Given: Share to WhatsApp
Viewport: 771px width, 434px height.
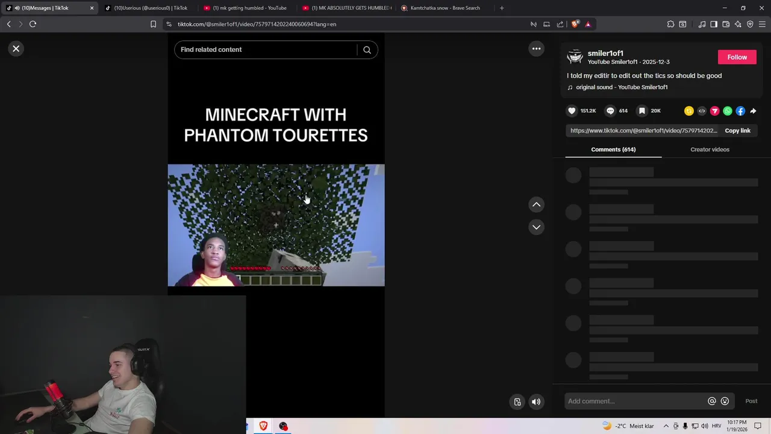Looking at the screenshot, I should tap(728, 111).
